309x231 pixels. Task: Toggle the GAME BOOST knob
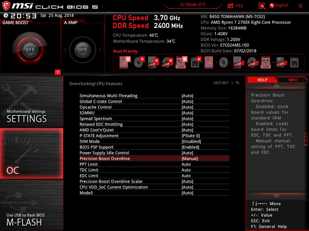[x=30, y=50]
